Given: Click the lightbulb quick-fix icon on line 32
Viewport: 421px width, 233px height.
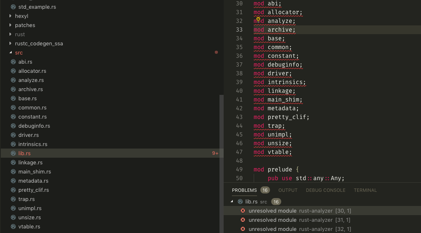Looking at the screenshot, I should point(258,19).
